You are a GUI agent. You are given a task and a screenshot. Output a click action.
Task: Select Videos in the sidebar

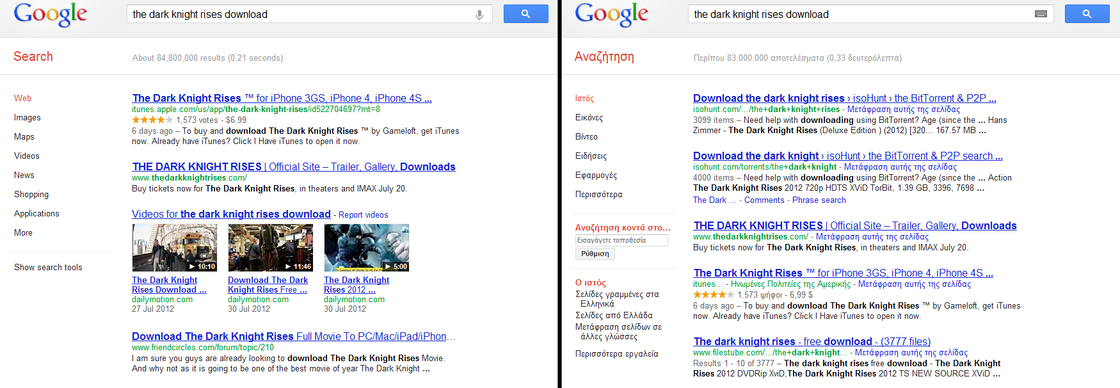pyautogui.click(x=27, y=156)
